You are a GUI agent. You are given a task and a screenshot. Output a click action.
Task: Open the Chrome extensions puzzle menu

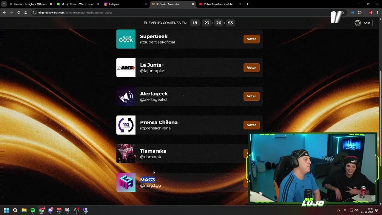click(360, 13)
